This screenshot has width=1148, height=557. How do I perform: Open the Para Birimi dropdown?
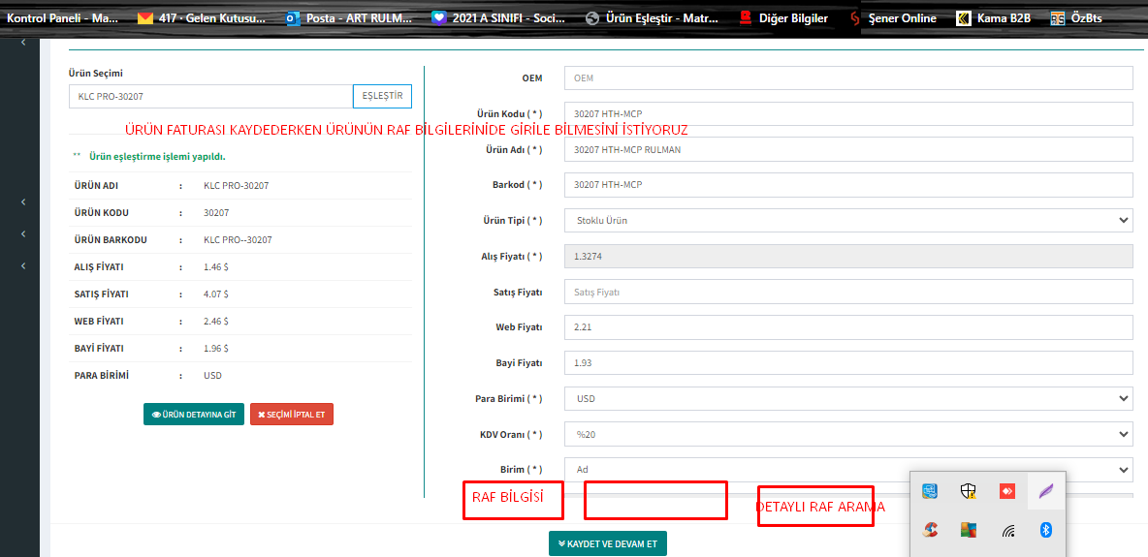click(847, 398)
